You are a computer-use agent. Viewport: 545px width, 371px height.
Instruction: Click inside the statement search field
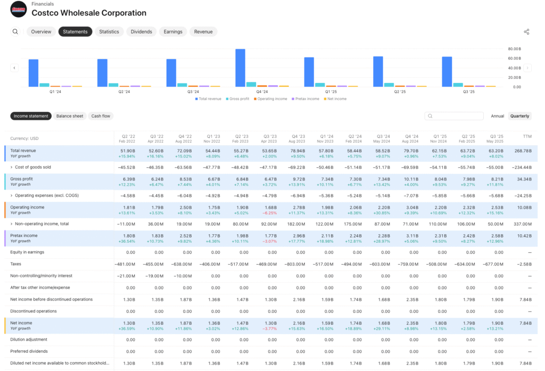coord(455,116)
